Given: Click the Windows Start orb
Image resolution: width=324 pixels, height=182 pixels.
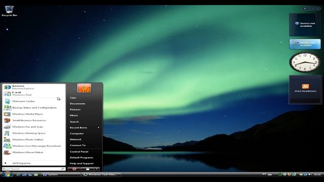Looking at the screenshot, I should [x=8, y=174].
